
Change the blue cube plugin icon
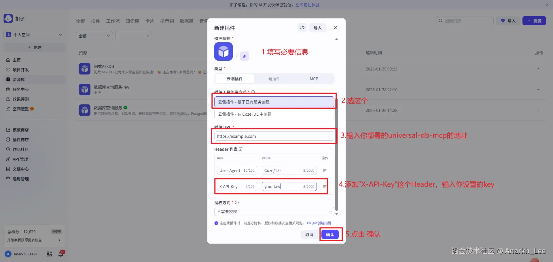tap(224, 51)
